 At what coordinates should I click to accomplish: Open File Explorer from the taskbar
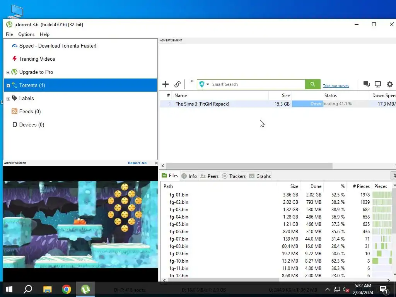point(47,289)
